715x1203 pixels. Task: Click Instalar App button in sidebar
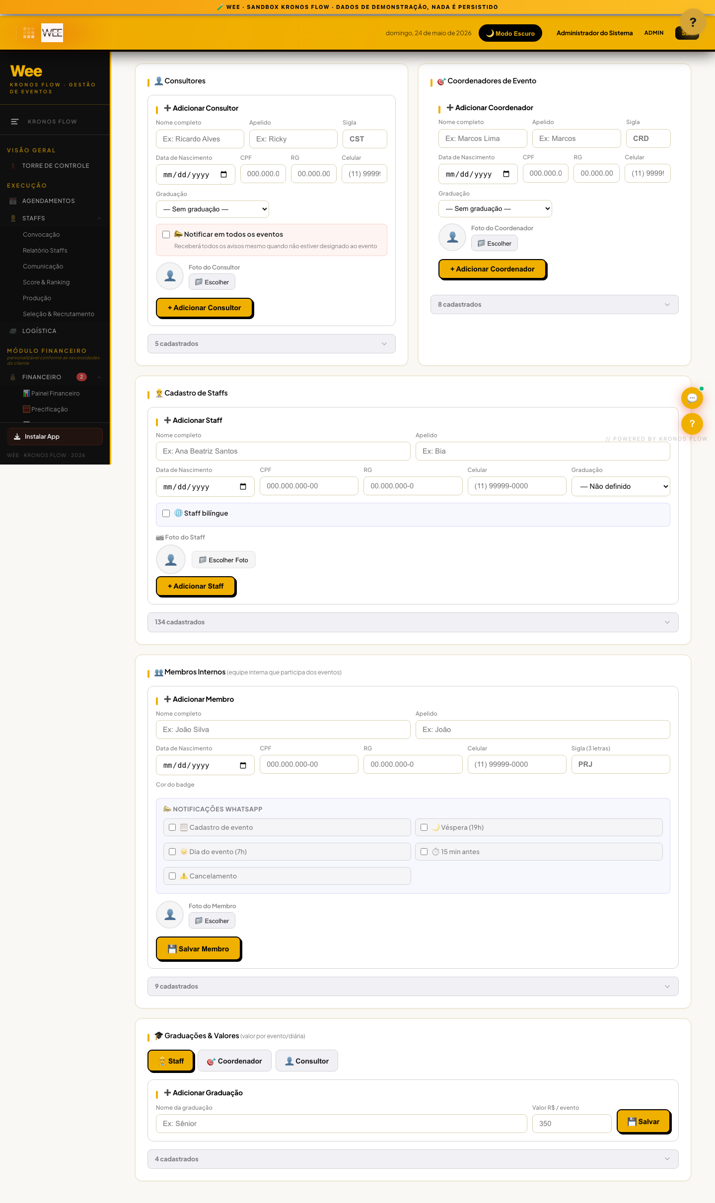[55, 437]
